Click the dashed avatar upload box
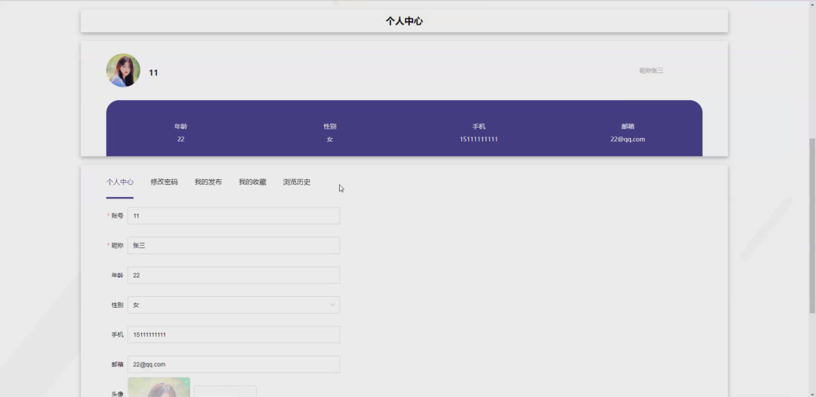 (225, 391)
